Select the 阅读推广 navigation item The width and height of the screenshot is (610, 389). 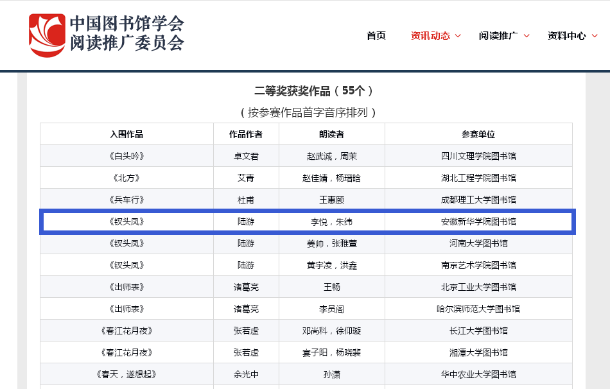tap(498, 36)
